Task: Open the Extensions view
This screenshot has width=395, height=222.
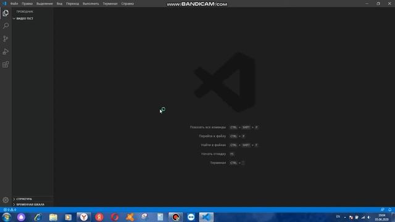Action: tap(6, 64)
